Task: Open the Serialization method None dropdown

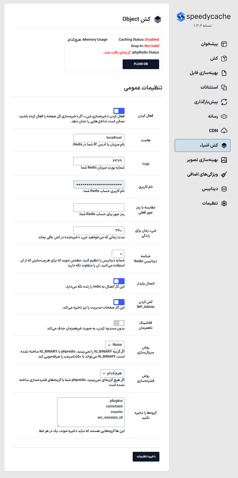Action: click(115, 345)
